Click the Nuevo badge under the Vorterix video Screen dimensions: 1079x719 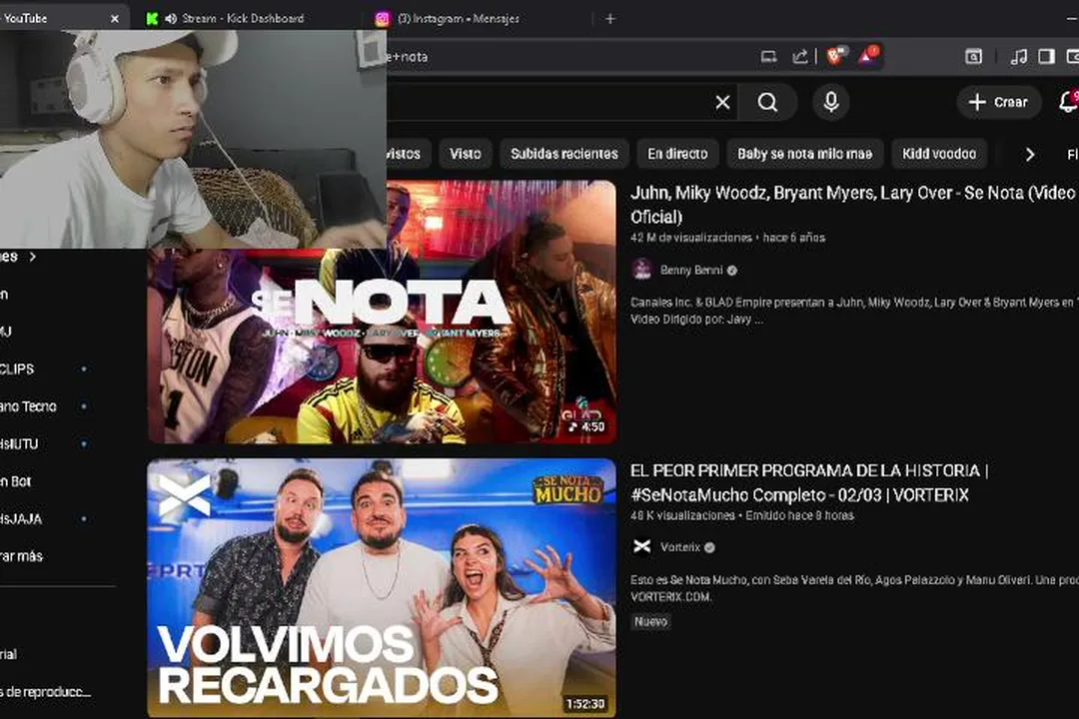tap(650, 621)
